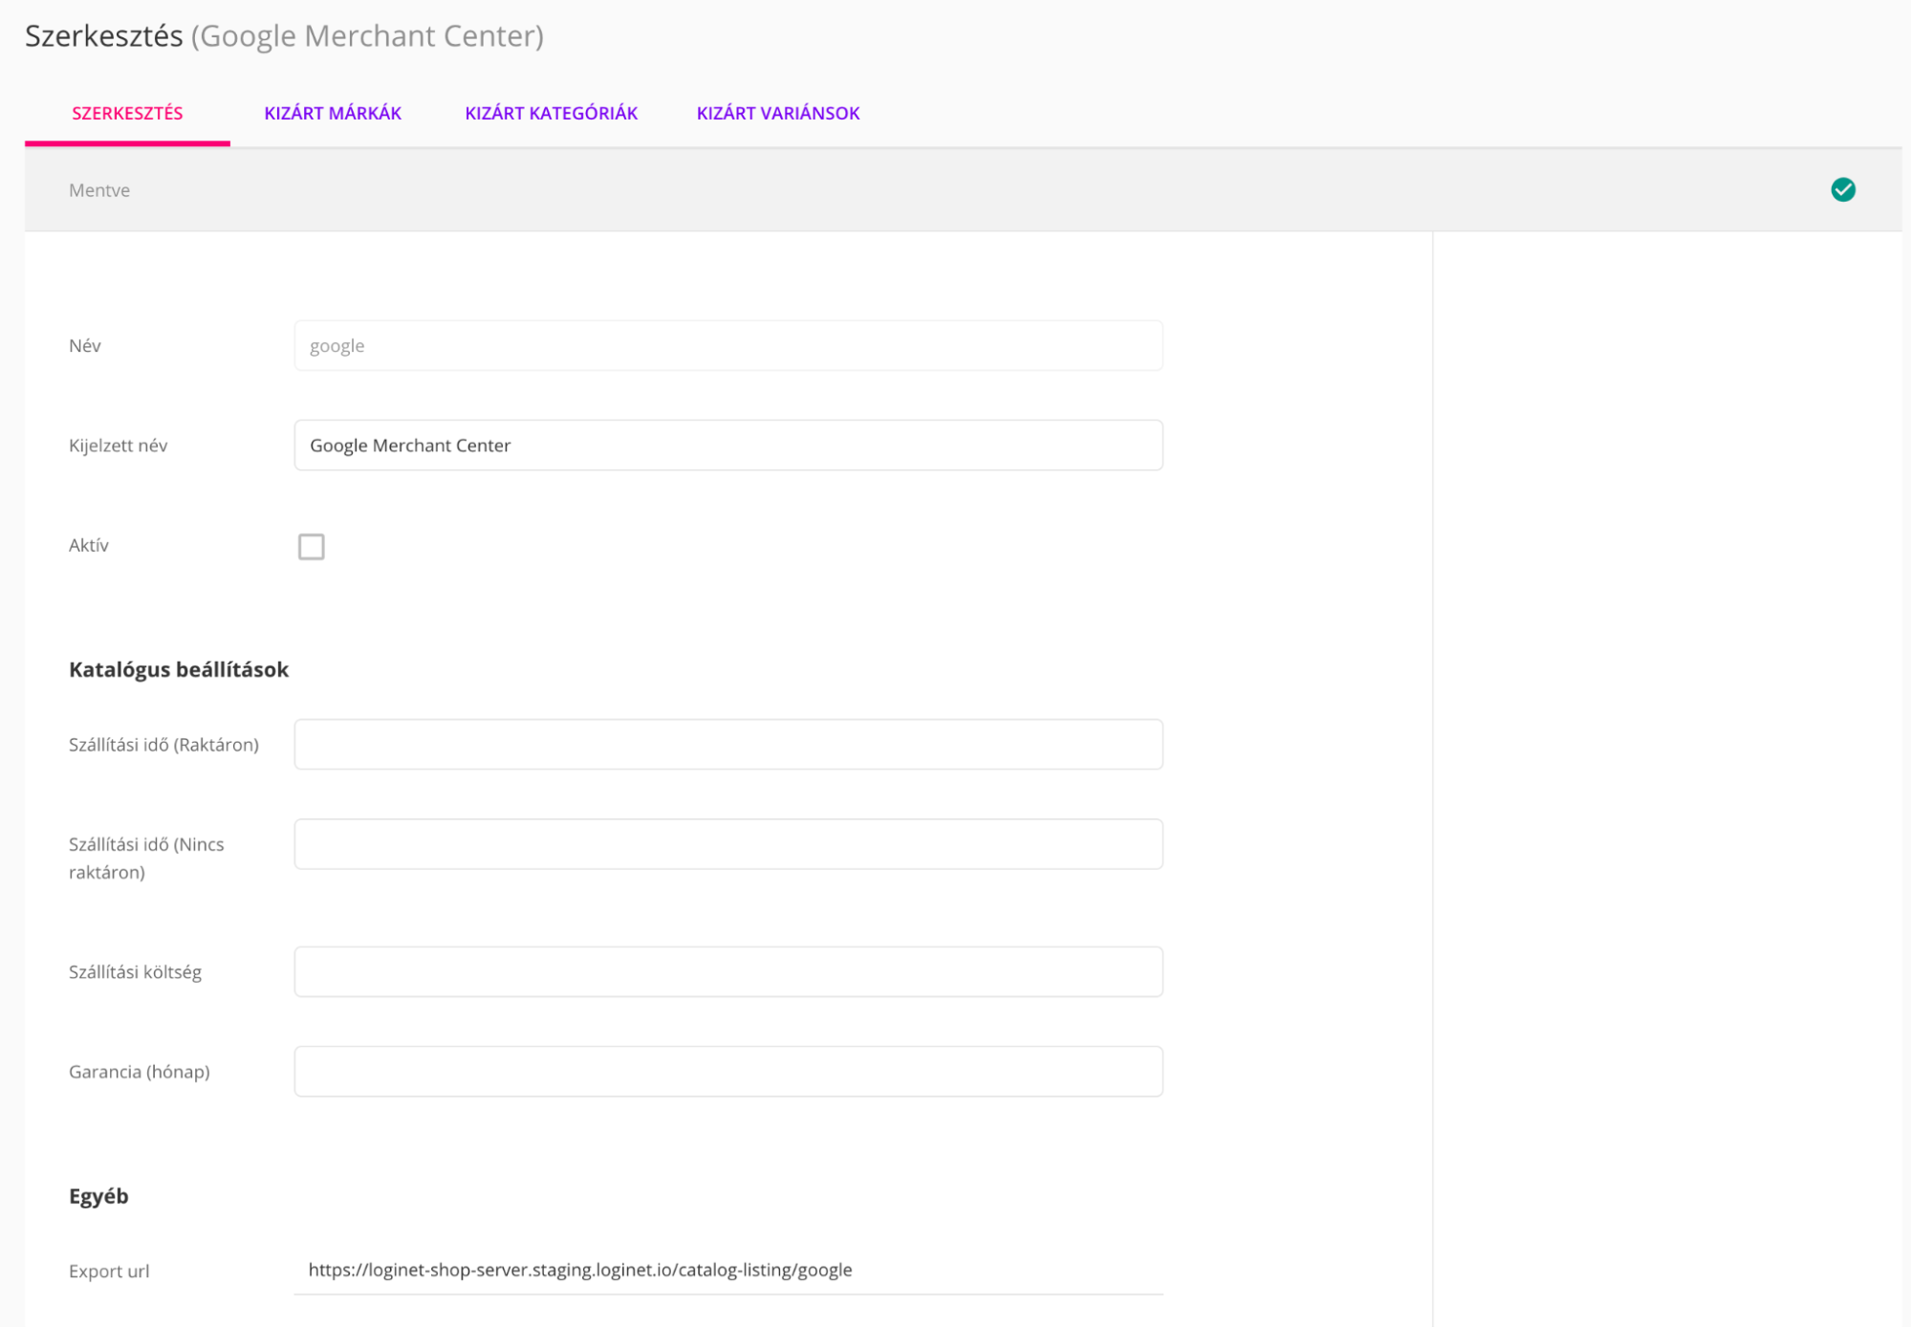
Task: Click the Garancia (hónap) input field
Action: tap(727, 1071)
